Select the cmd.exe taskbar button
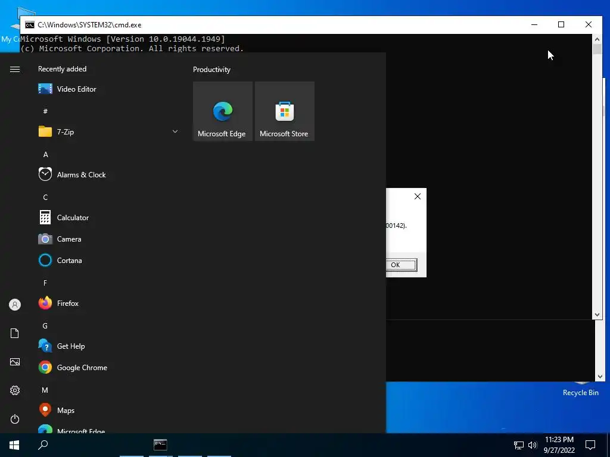The height and width of the screenshot is (457, 610). pyautogui.click(x=160, y=445)
